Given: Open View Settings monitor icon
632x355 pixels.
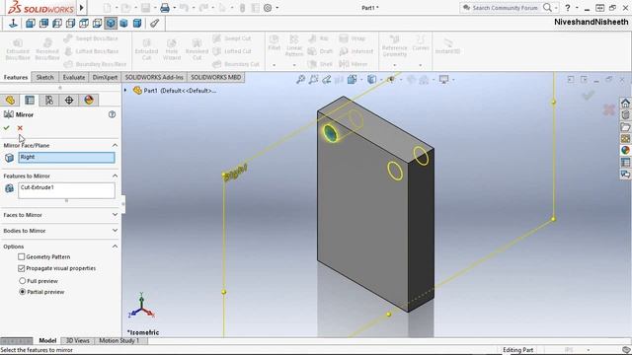Looking at the screenshot, I should pos(443,80).
